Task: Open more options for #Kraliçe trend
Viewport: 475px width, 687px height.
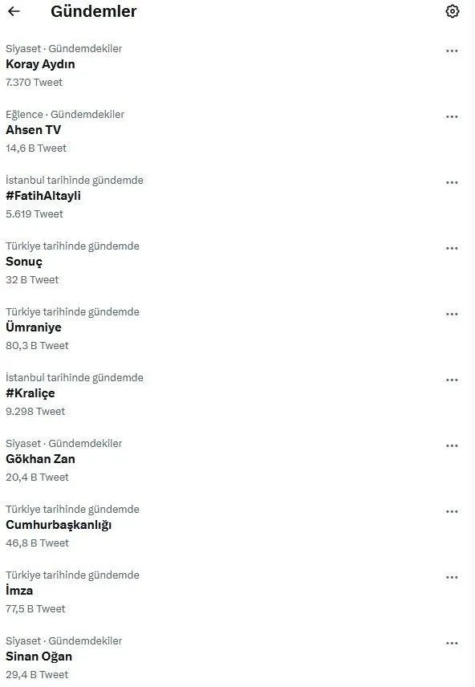Action: pyautogui.click(x=452, y=380)
